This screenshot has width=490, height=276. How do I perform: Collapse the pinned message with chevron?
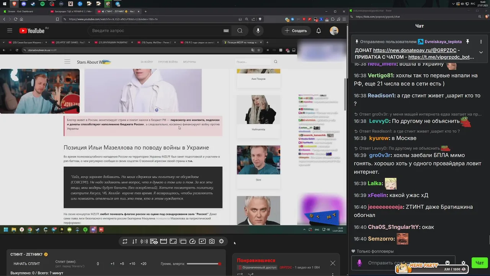(x=481, y=52)
